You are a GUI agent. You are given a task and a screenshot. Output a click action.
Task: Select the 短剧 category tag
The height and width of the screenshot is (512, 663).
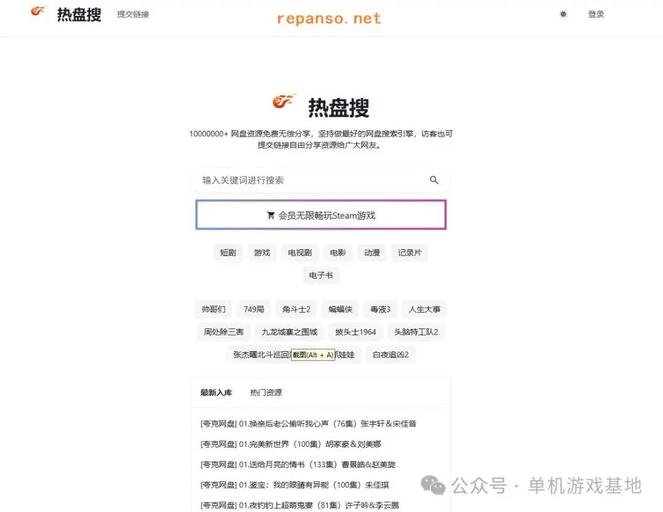(x=228, y=253)
